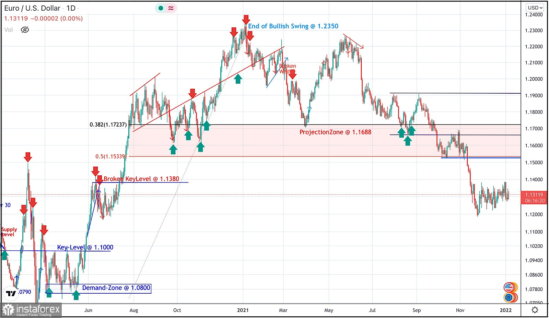Open the EU flag economic event icon
The image size is (549, 318).
click(509, 297)
